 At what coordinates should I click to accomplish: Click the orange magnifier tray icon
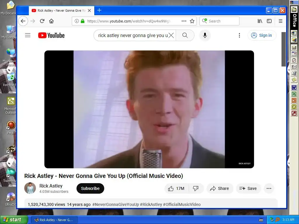[277, 220]
